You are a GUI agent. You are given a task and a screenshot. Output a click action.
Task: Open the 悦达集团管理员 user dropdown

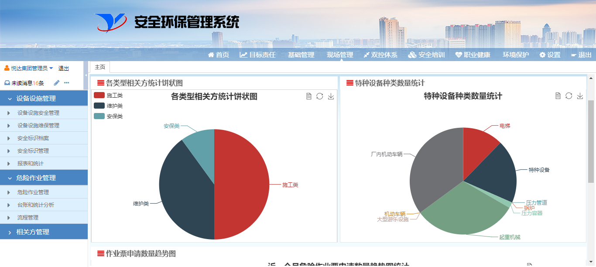[x=29, y=68]
